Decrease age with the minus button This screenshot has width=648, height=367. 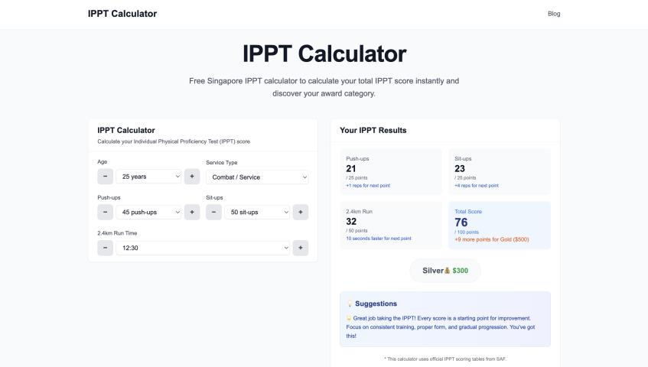pyautogui.click(x=106, y=177)
